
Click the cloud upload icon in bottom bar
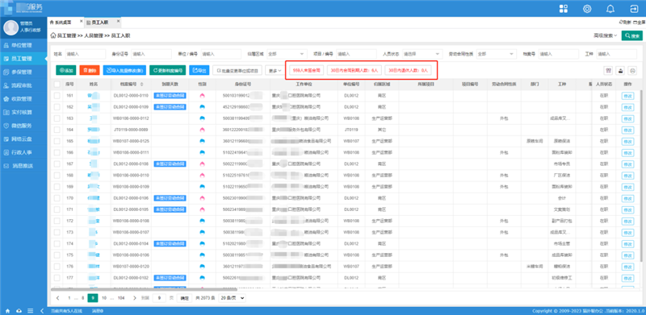pyautogui.click(x=19, y=310)
